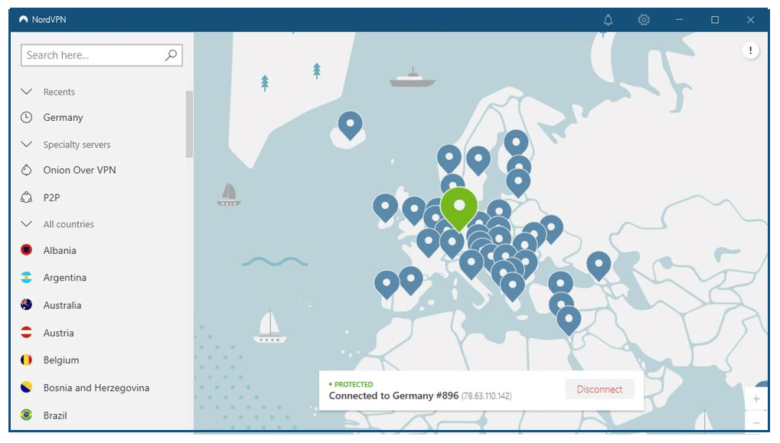Click Connected to Germany #896 status text

coord(393,396)
